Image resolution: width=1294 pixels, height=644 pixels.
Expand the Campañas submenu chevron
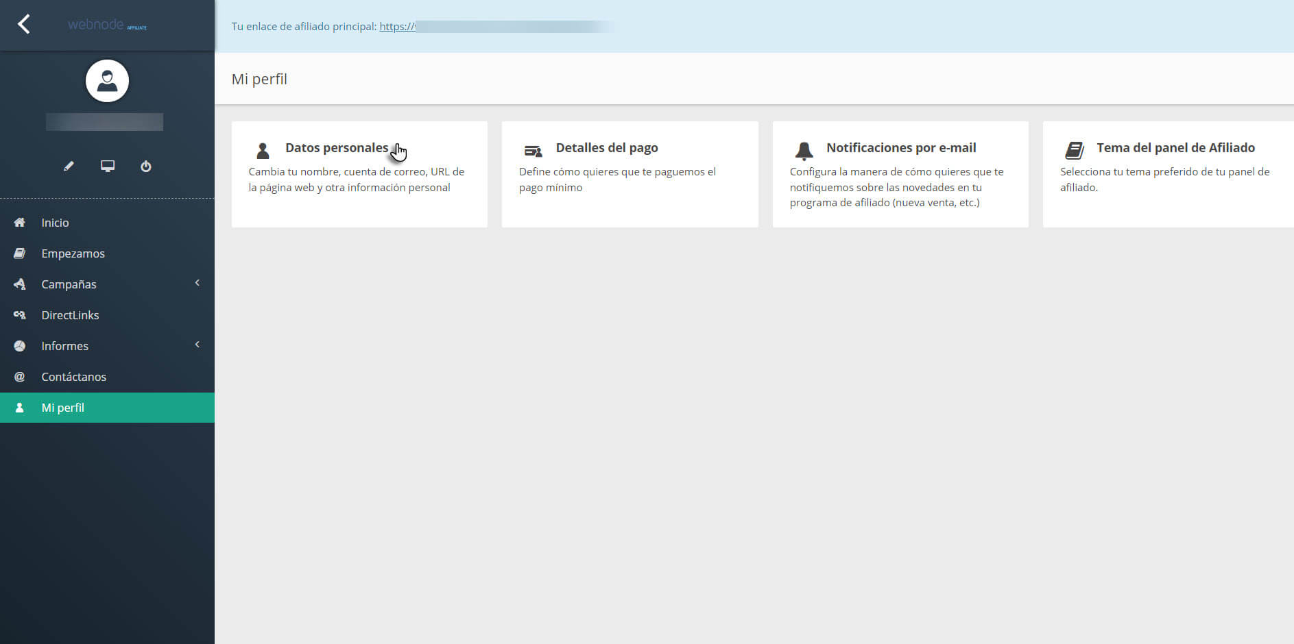(x=197, y=283)
